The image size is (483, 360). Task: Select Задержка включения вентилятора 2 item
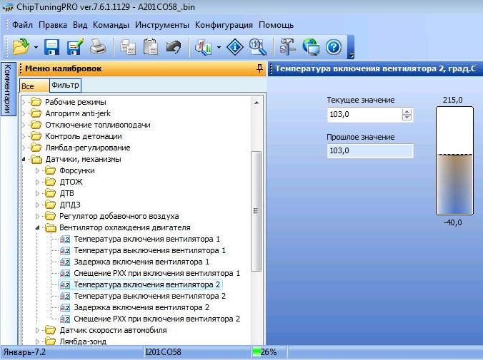[x=141, y=307]
